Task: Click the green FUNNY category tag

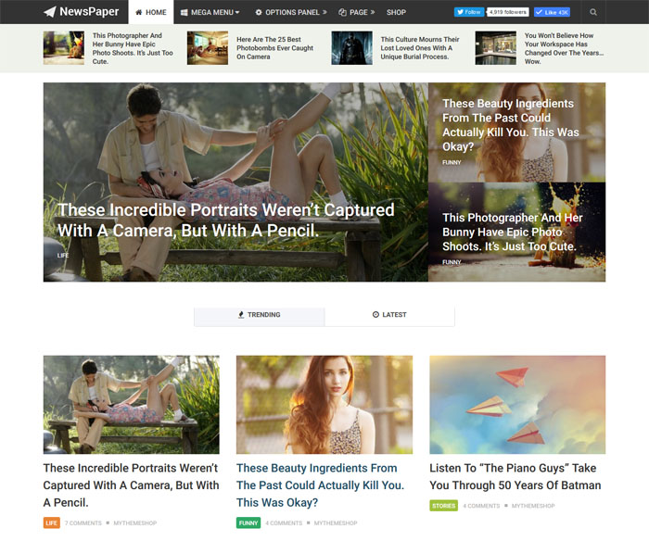Action: click(248, 522)
